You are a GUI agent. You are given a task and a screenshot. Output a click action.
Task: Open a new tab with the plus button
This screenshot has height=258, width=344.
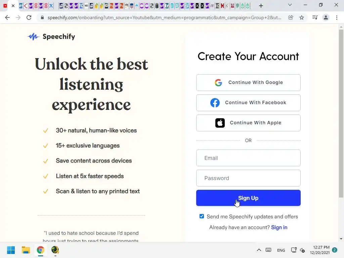261,6
